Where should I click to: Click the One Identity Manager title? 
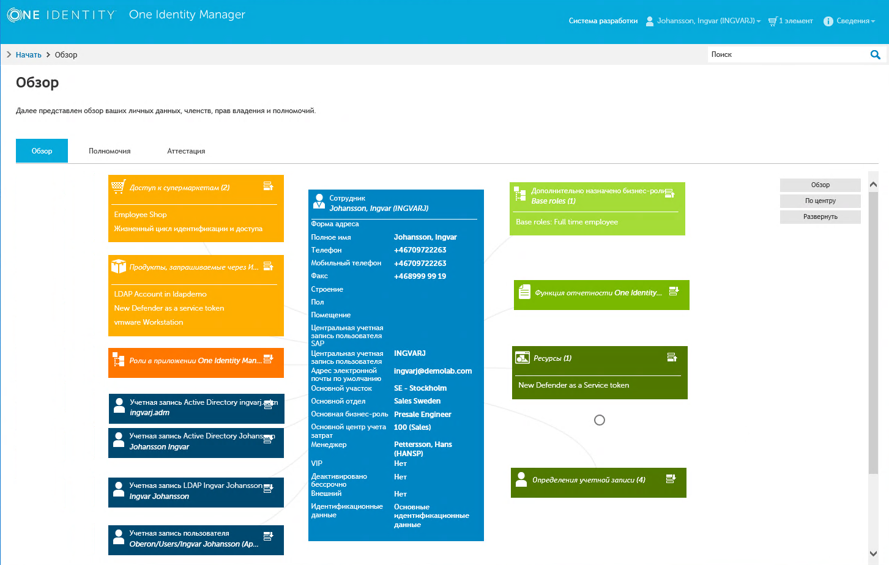187,15
